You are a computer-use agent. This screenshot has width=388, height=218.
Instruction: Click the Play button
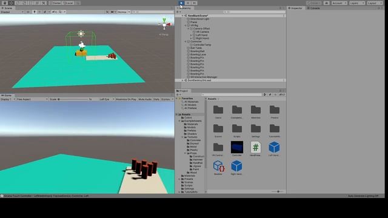pyautogui.click(x=181, y=3)
